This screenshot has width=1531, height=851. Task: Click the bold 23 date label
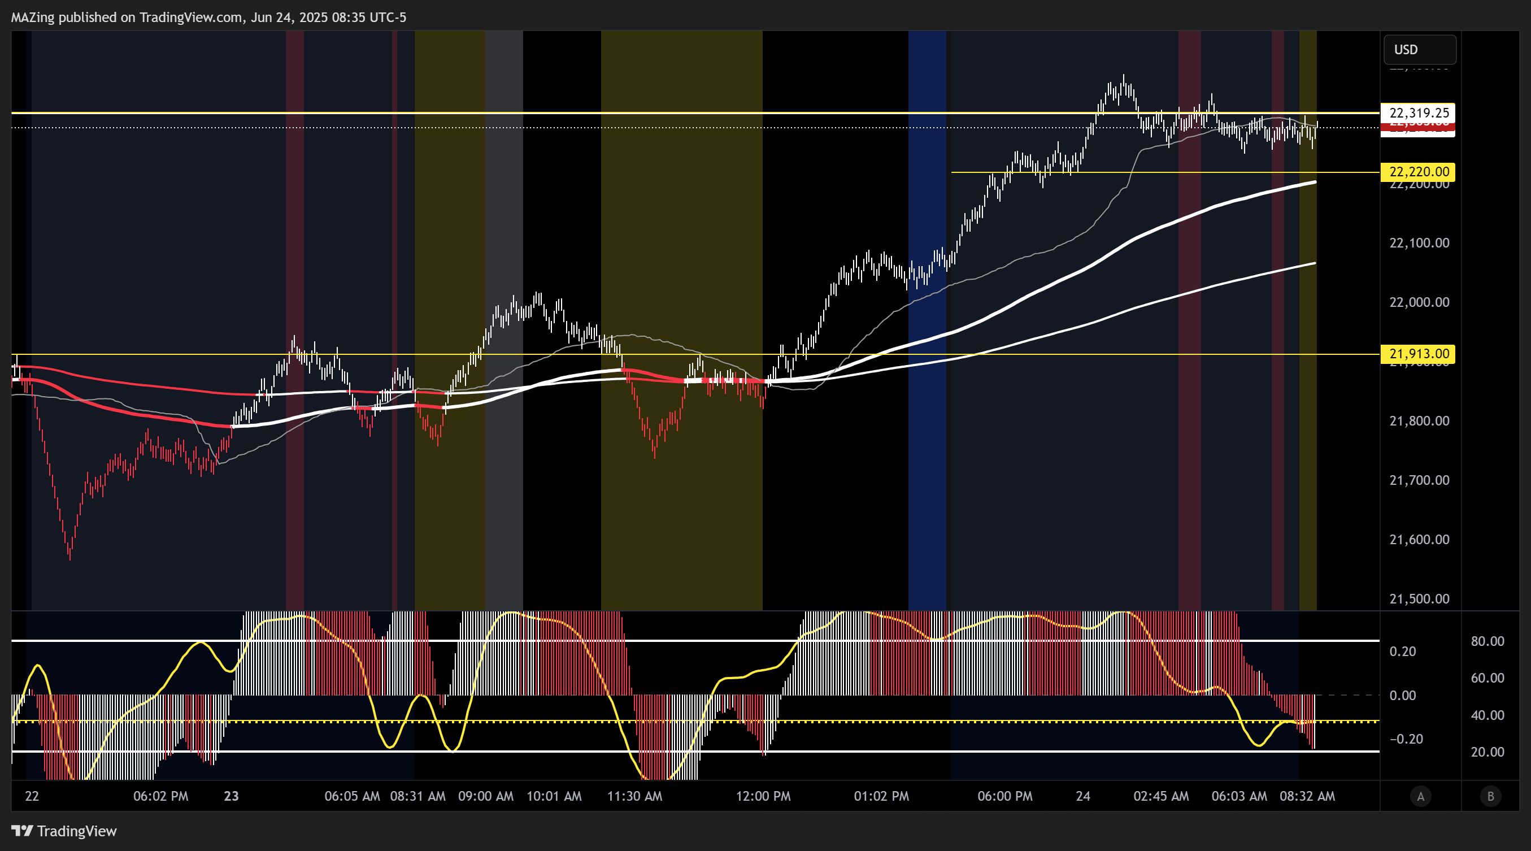point(231,796)
